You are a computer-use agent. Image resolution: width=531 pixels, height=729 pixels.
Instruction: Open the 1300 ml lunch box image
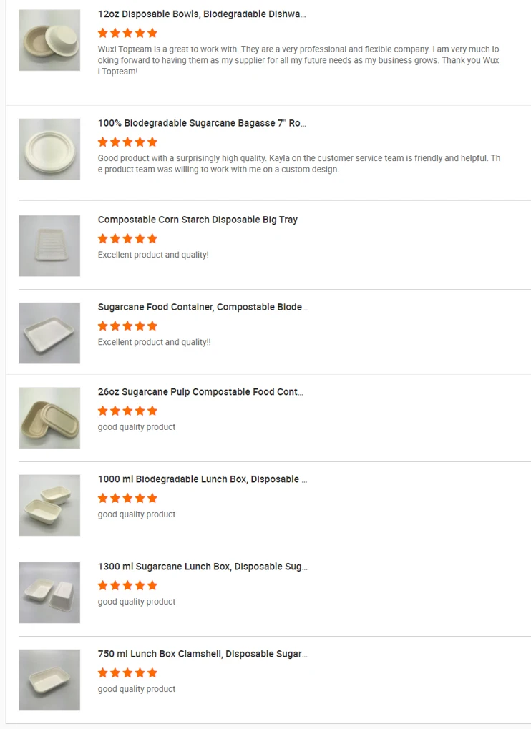pos(49,592)
